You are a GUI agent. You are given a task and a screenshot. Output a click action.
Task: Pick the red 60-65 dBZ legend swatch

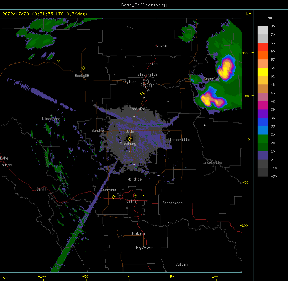pos(263,47)
